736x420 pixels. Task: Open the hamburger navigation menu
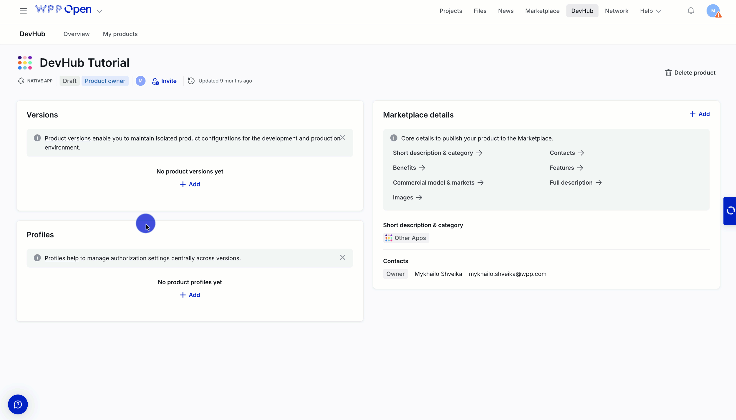(23, 11)
